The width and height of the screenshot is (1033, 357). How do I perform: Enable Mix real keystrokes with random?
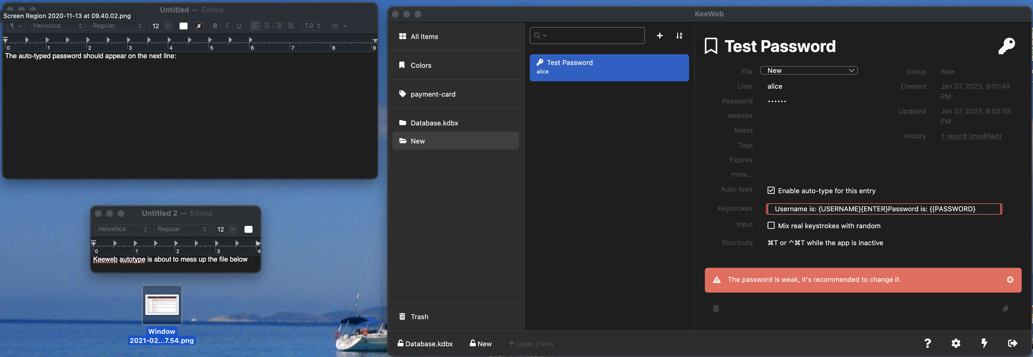click(x=771, y=225)
